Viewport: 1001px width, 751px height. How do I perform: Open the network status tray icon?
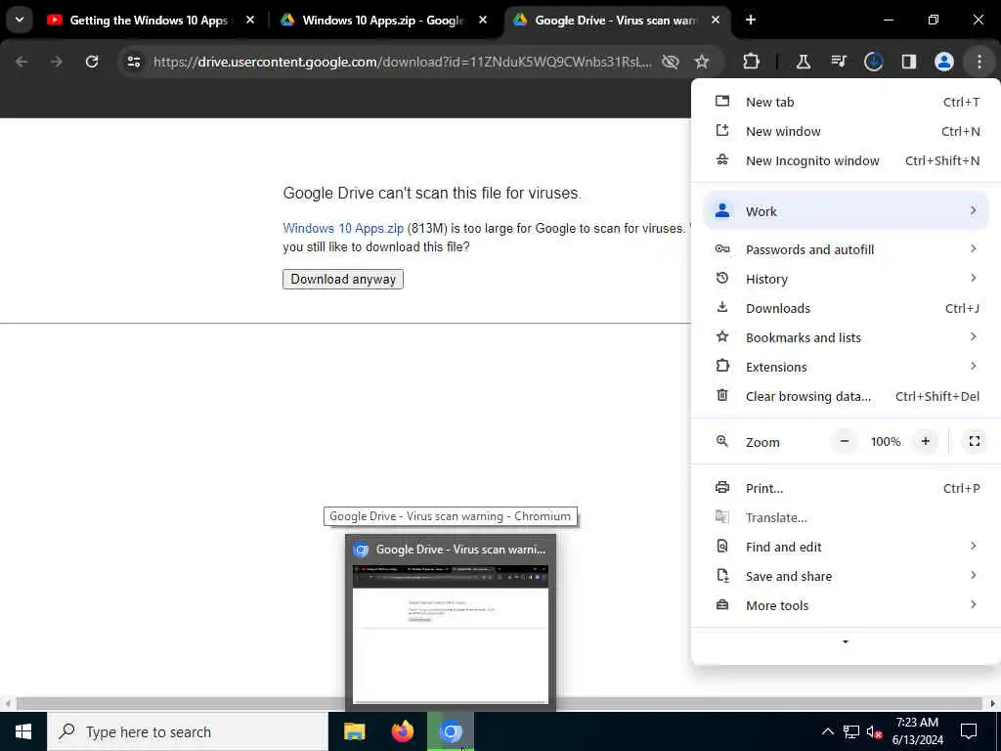tap(851, 731)
